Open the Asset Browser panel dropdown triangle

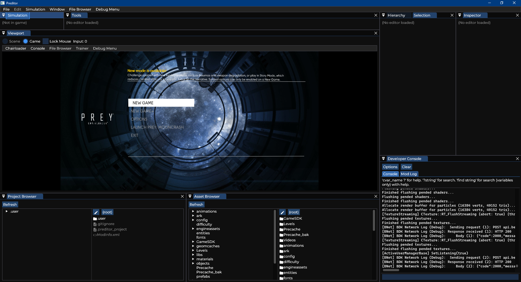190,196
